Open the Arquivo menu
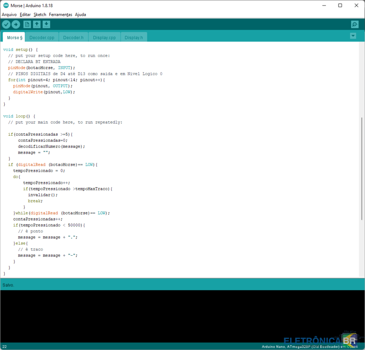The width and height of the screenshot is (365, 350). (9, 14)
